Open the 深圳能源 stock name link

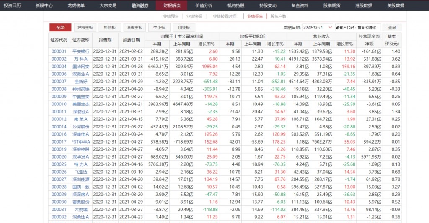81,179
